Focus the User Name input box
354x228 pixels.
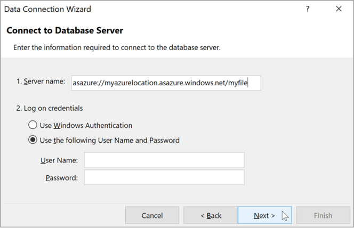tap(164, 160)
